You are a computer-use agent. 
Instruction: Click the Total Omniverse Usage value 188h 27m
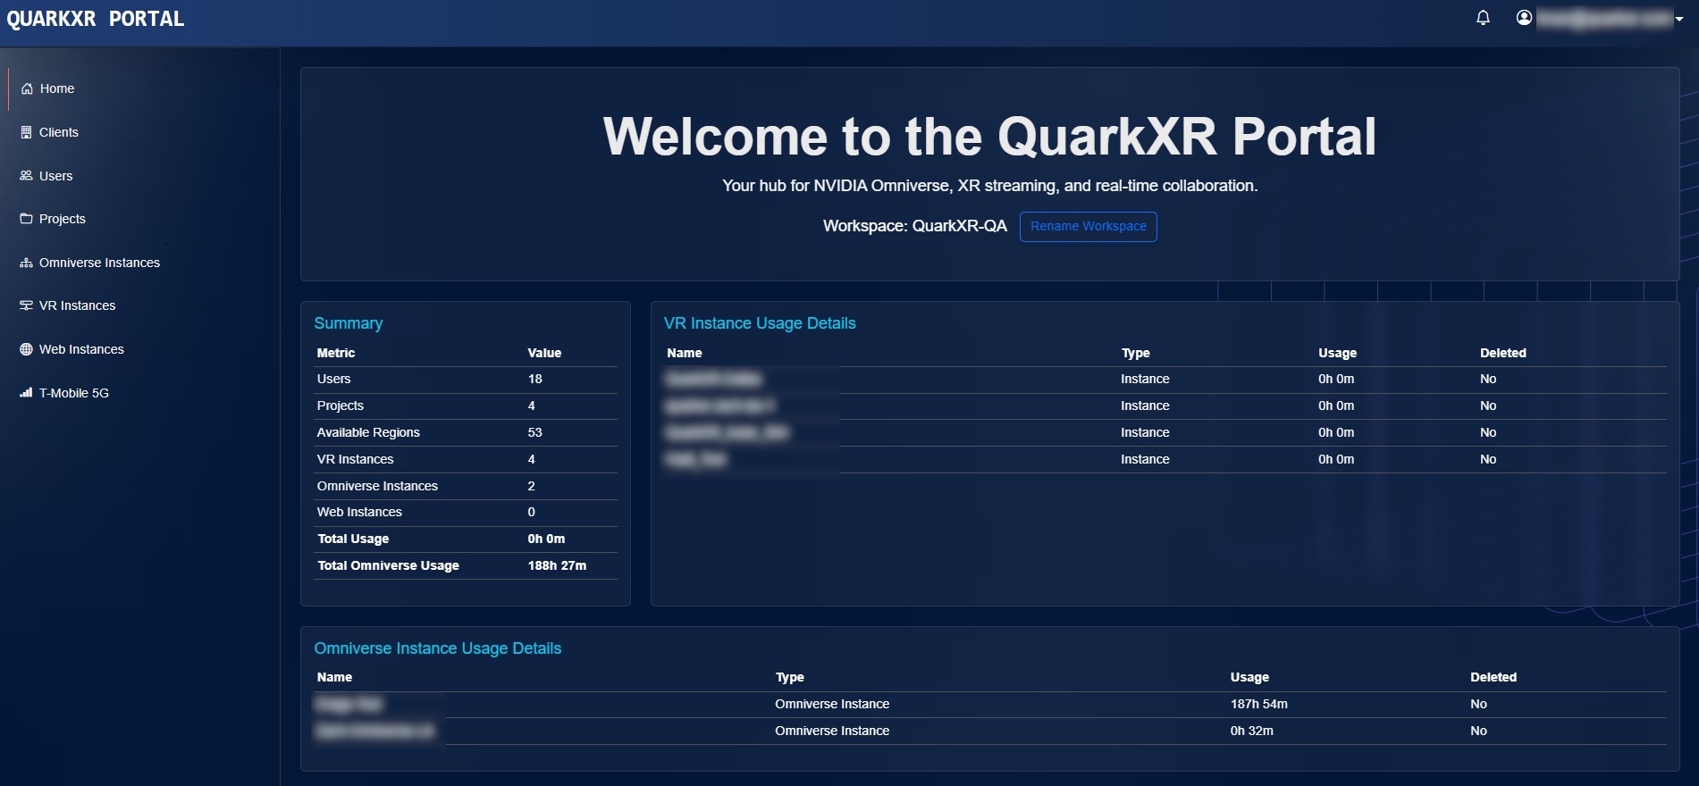click(x=558, y=565)
